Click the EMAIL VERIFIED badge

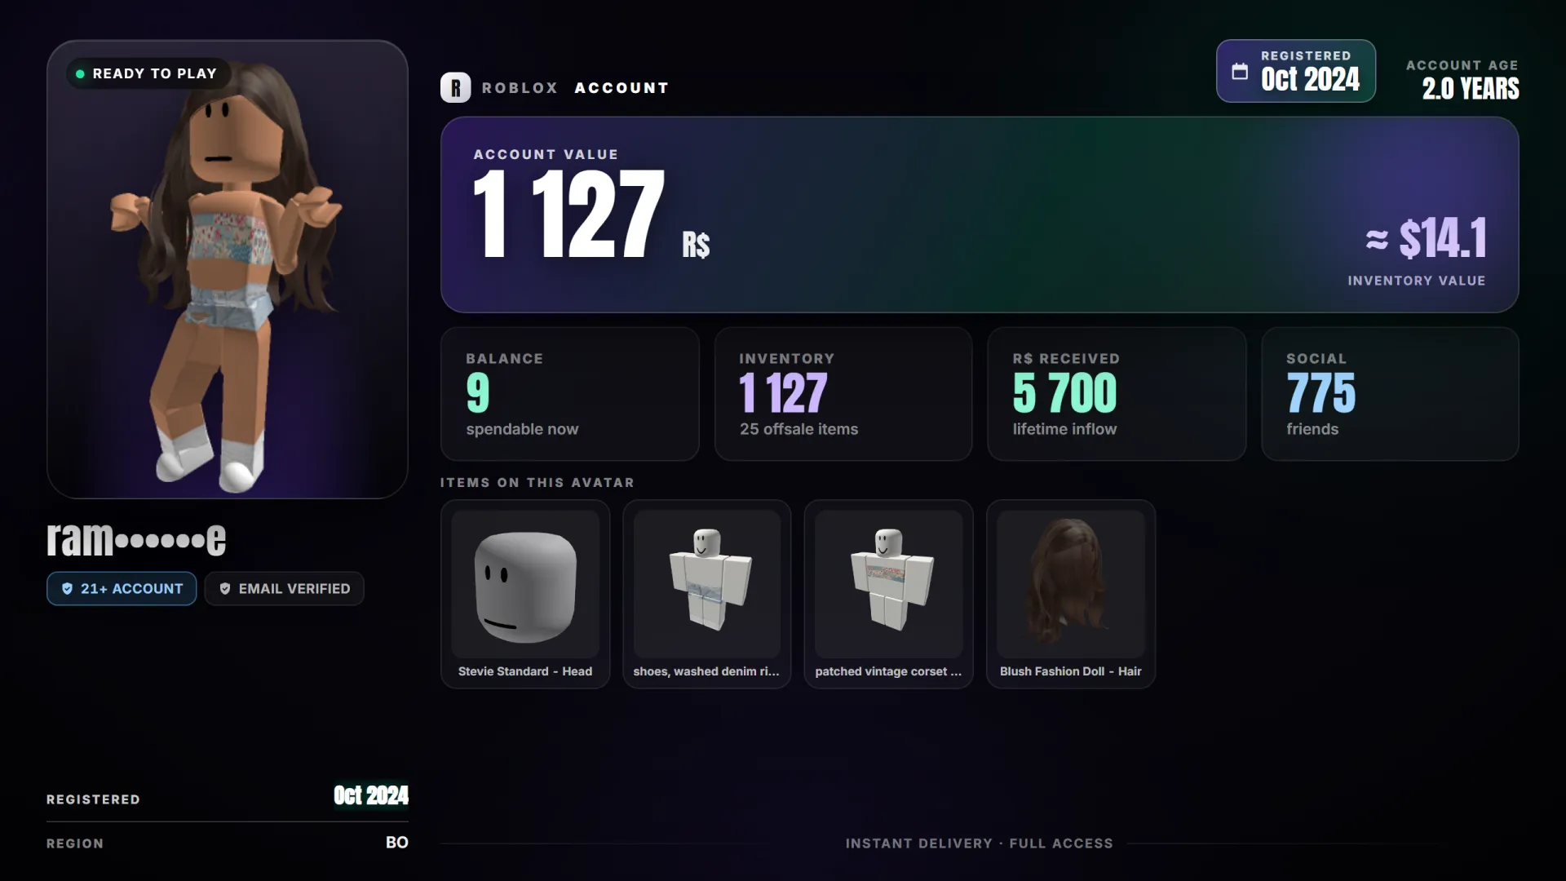(284, 589)
